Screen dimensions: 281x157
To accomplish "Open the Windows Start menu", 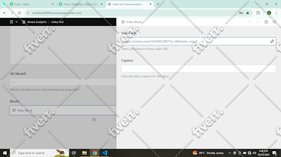I will point(5,153).
